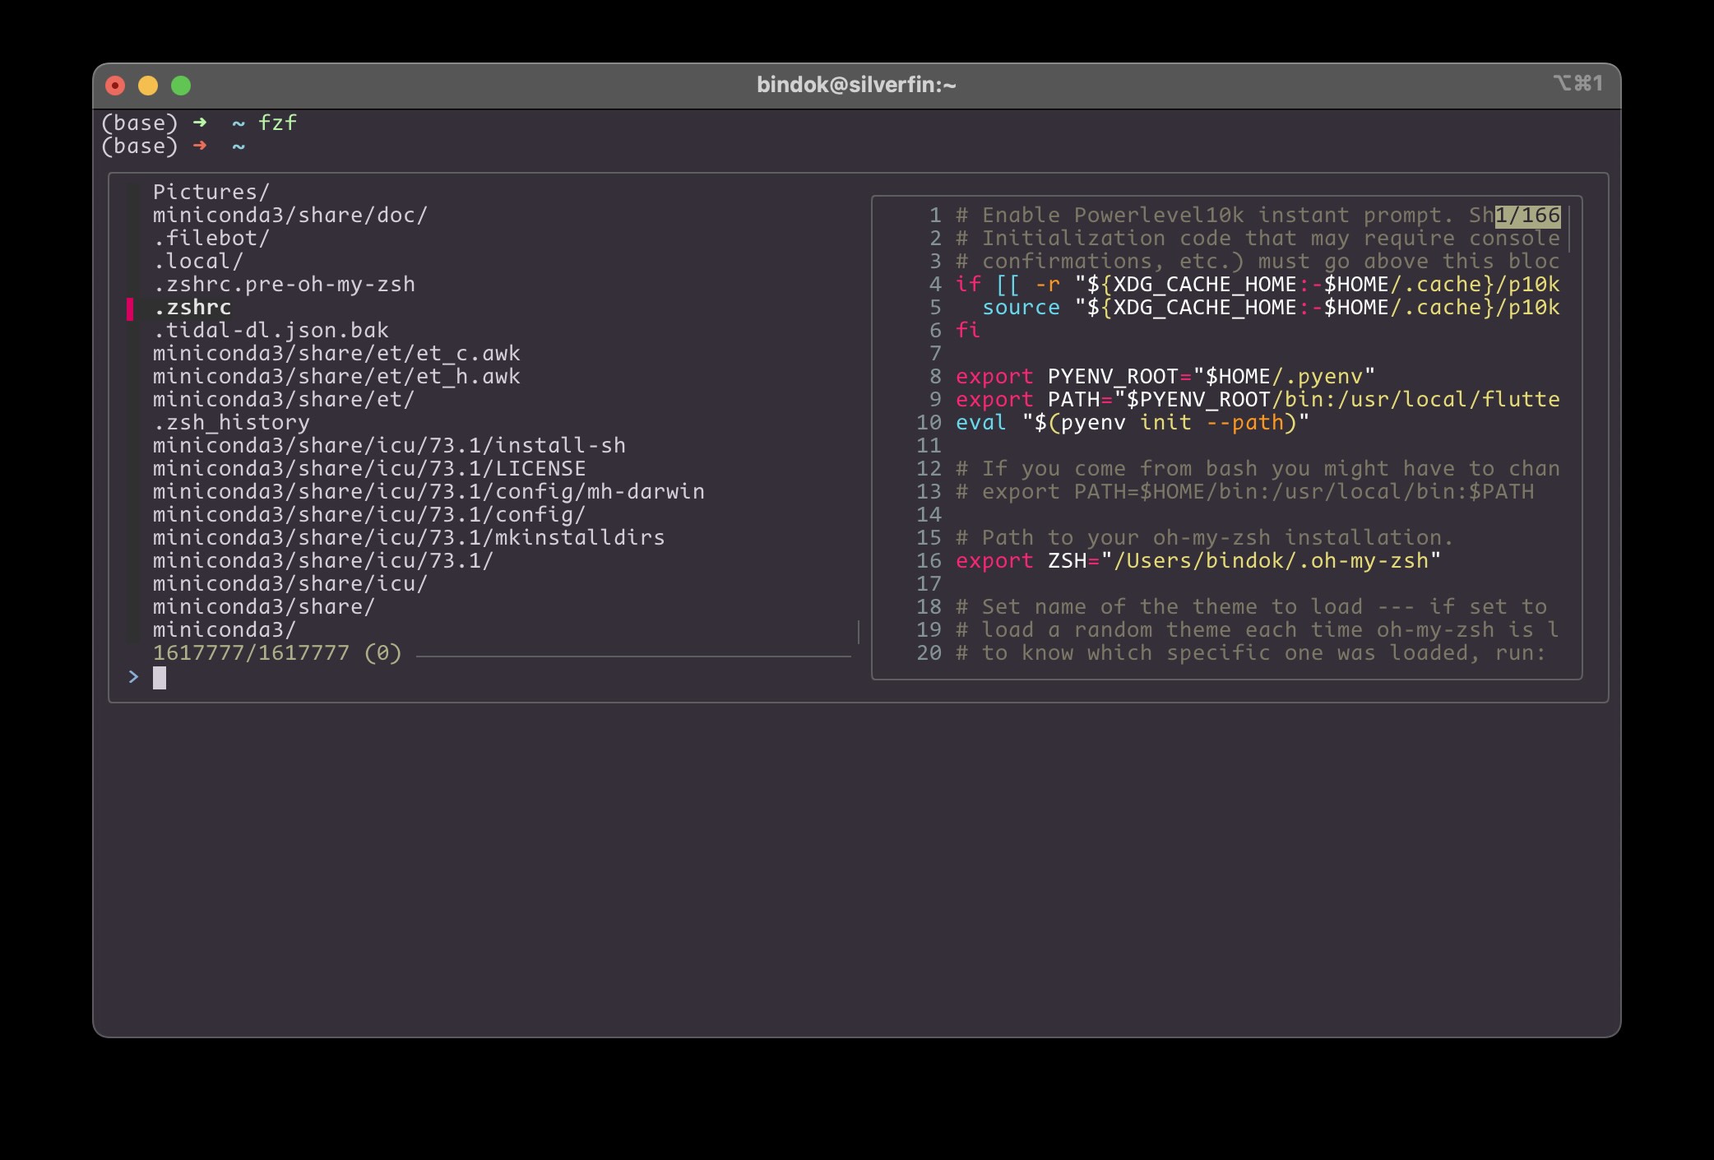The image size is (1714, 1160).
Task: Click the green prompt arrow on first line
Action: point(199,123)
